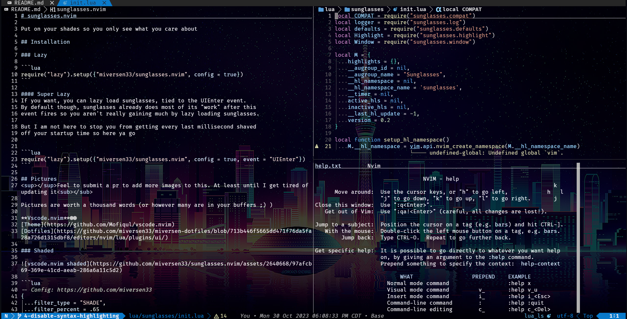Click the Top scroll position indicator
This screenshot has height=319, width=627.
tap(588, 316)
